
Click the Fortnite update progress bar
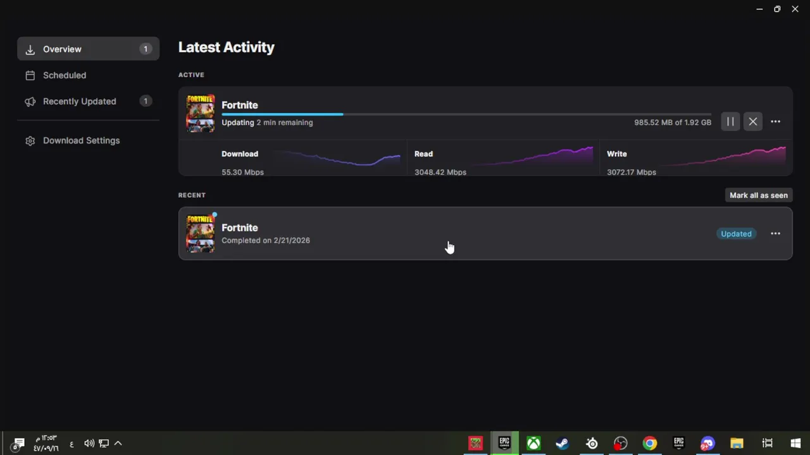466,114
